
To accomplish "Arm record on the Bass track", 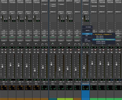I will coord(55,50).
